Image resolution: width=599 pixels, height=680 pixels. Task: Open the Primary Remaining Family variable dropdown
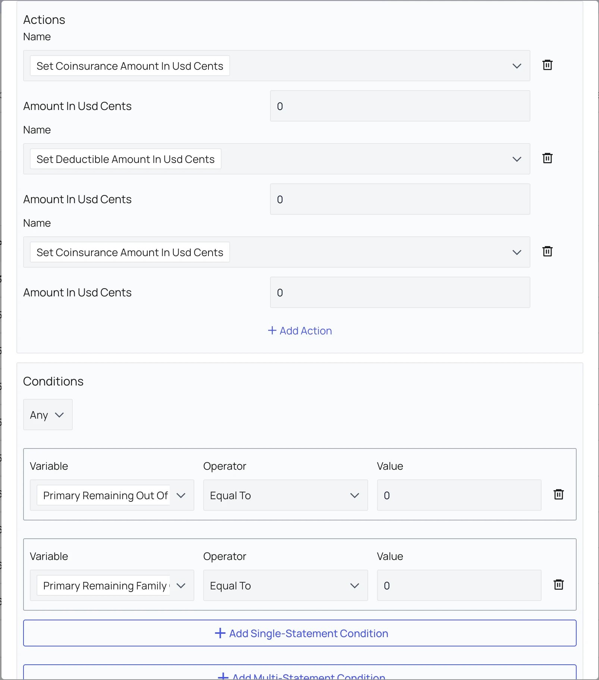(112, 585)
